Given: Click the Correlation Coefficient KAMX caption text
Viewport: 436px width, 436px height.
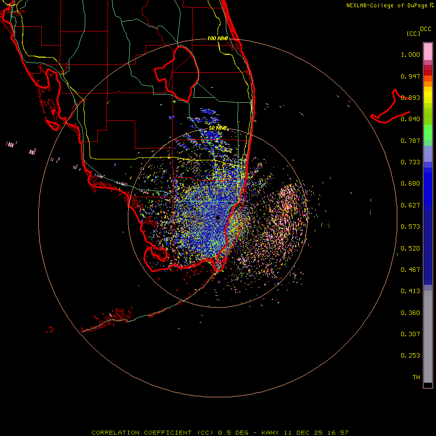Looking at the screenshot, I should pos(220,433).
